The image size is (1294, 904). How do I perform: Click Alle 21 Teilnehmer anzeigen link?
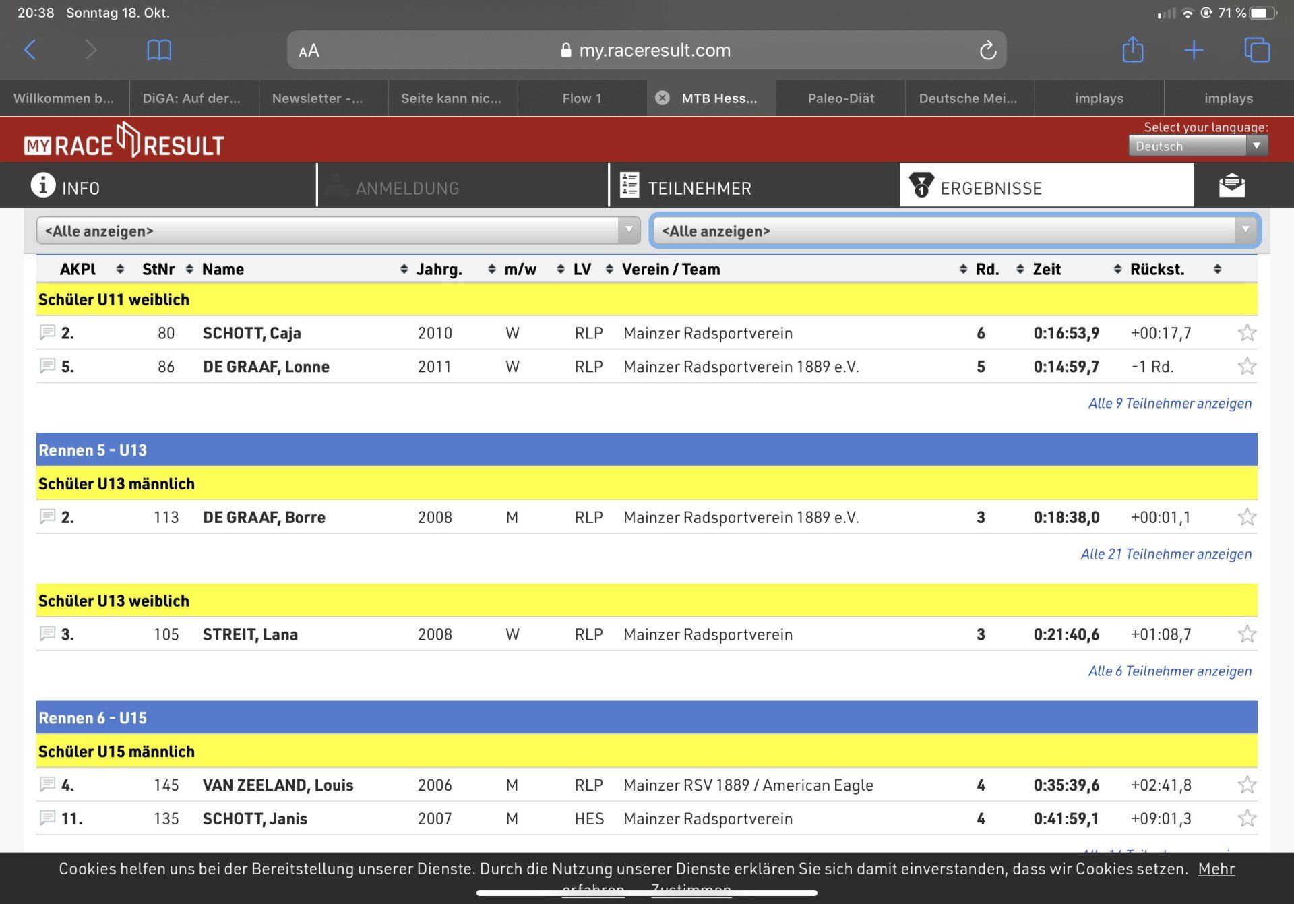1165,554
